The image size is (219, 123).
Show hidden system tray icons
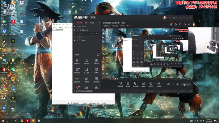click(195, 121)
